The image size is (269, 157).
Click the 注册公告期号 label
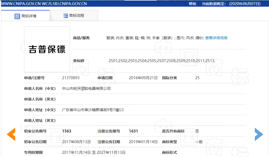109,131
